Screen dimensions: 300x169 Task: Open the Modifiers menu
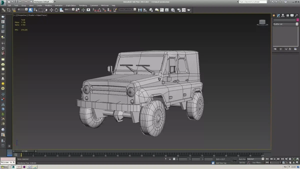click(48, 5)
